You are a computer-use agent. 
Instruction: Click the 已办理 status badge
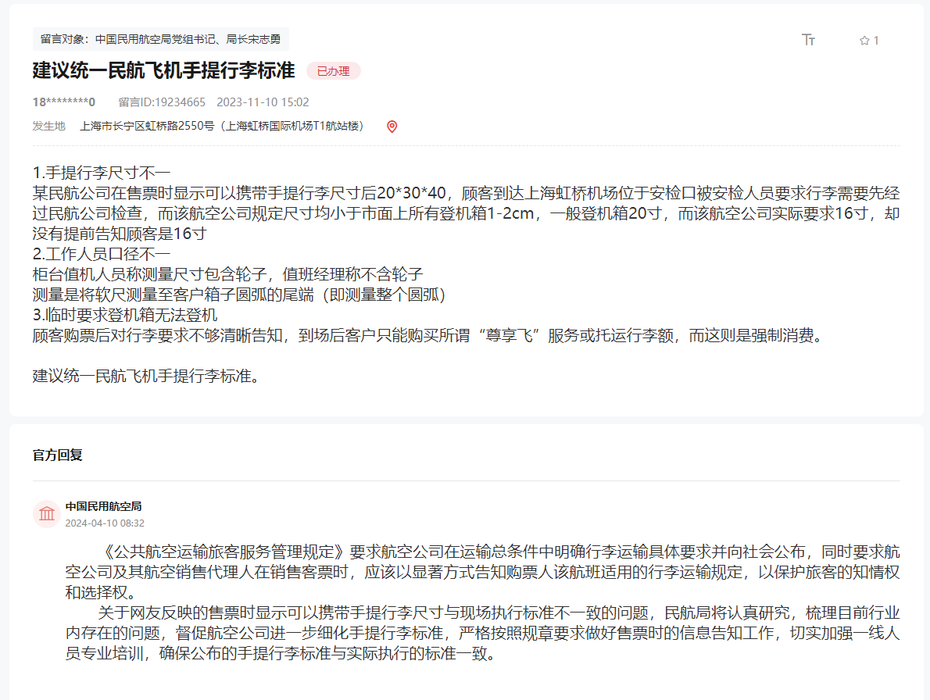[333, 71]
